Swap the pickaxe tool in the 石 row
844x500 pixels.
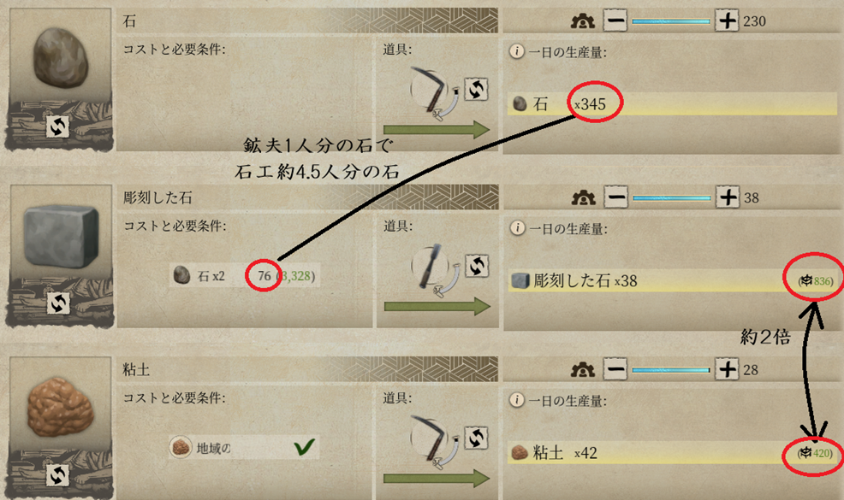tap(476, 89)
